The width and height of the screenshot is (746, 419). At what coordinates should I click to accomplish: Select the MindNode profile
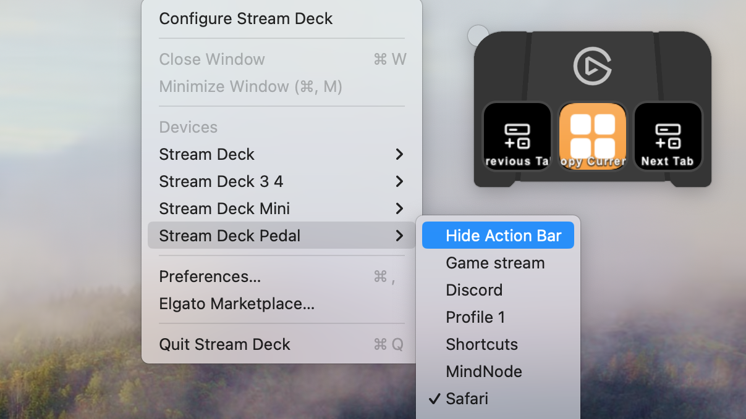498,371
